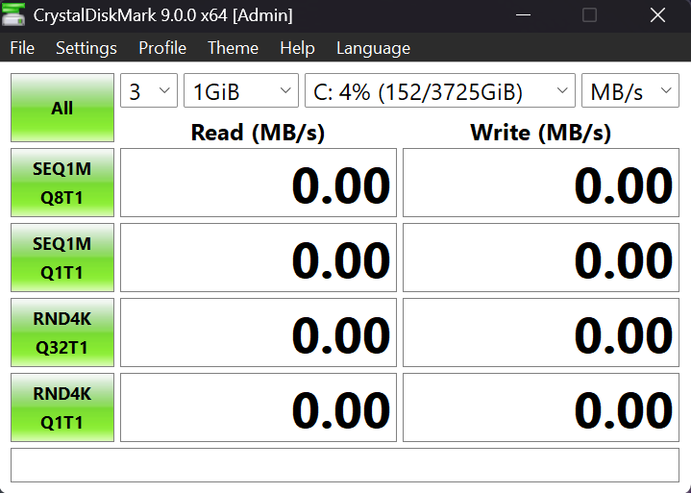Click the Read (MB/s) column header

[258, 133]
